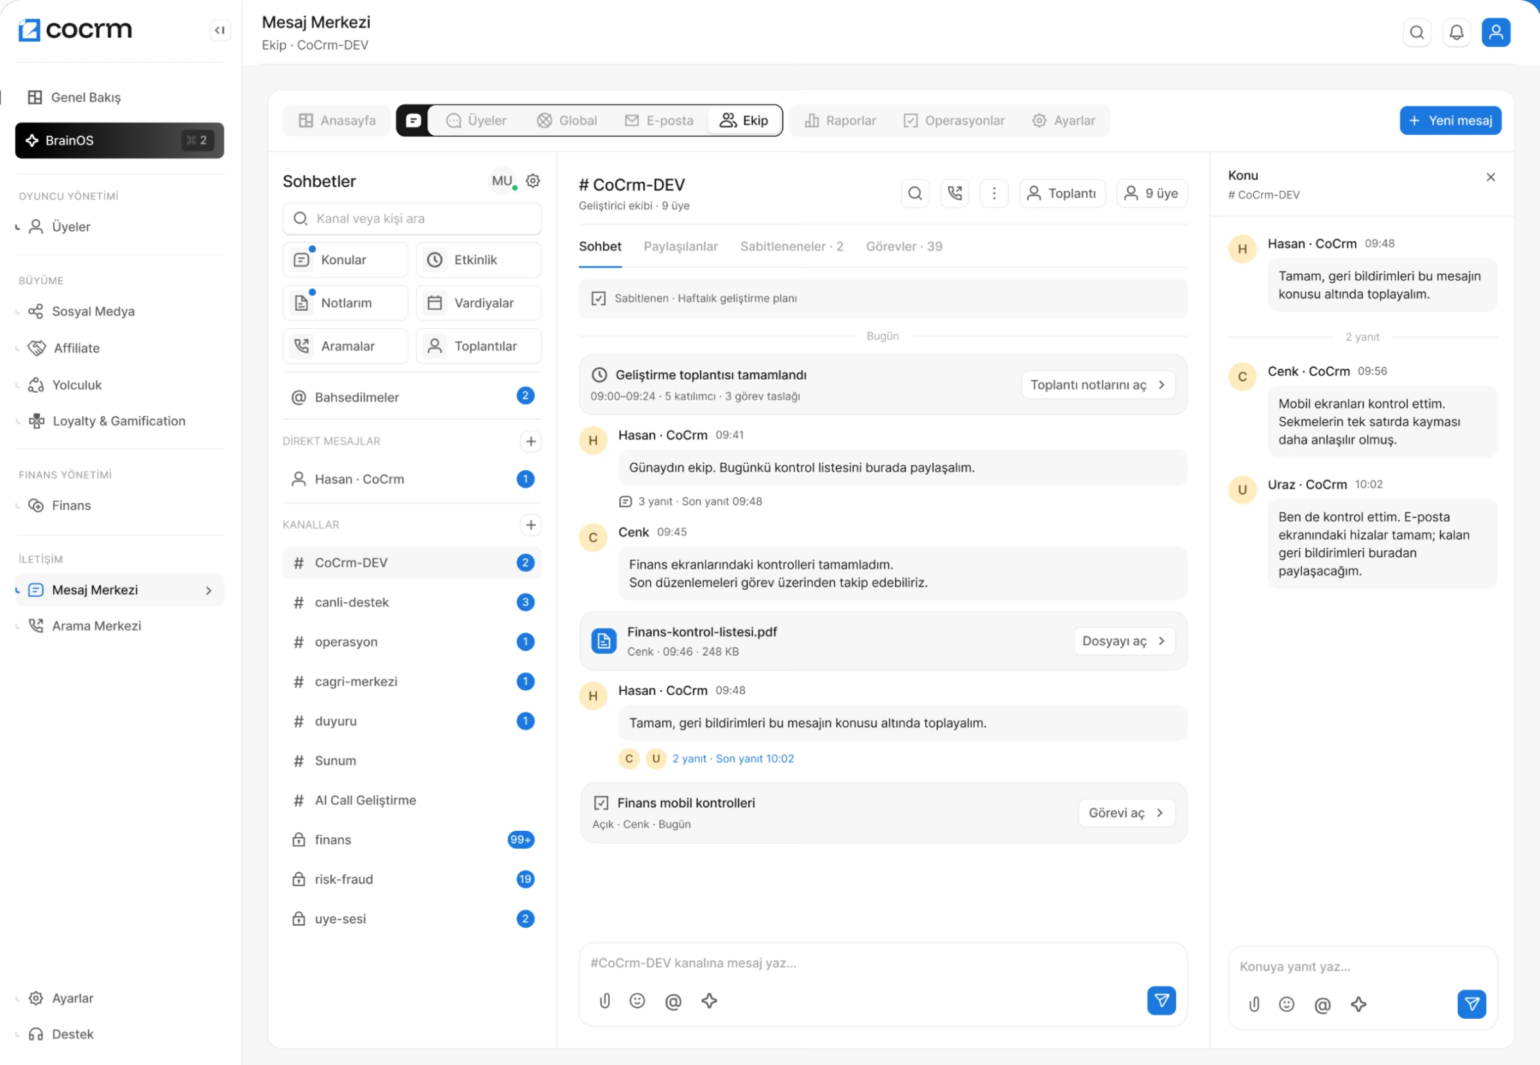The image size is (1540, 1065).
Task: Open the 9 üye members button
Action: [x=1152, y=194]
